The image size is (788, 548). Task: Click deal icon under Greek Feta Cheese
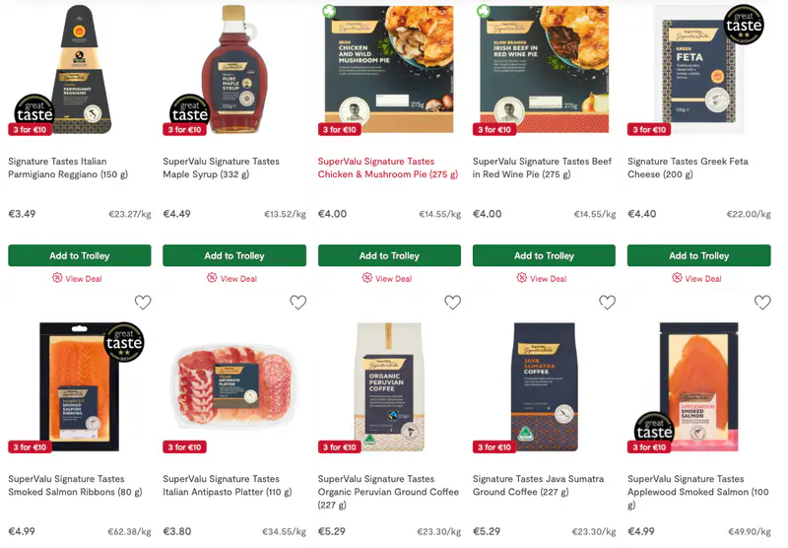click(677, 278)
